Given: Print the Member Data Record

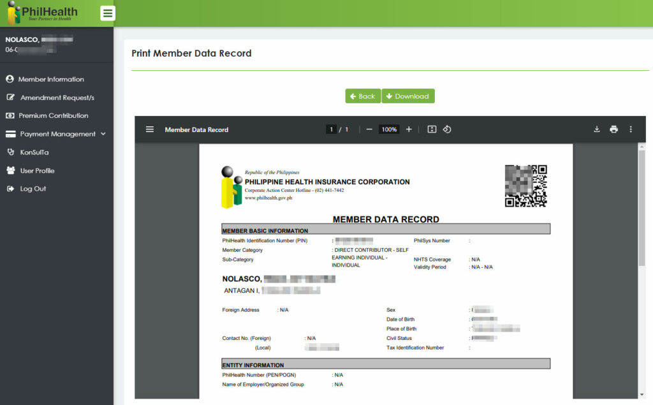Looking at the screenshot, I should coord(613,129).
